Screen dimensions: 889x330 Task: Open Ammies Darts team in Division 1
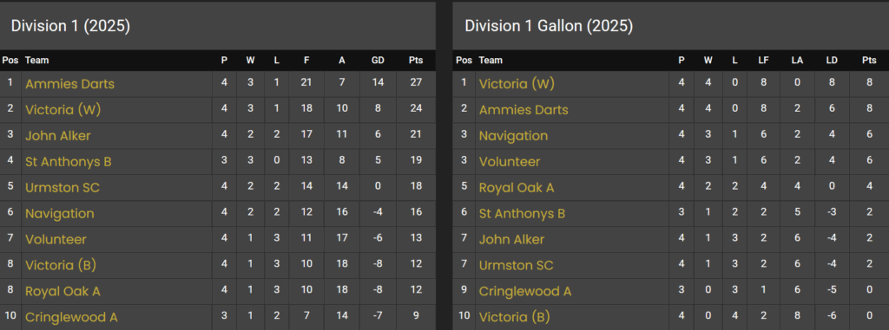69,84
